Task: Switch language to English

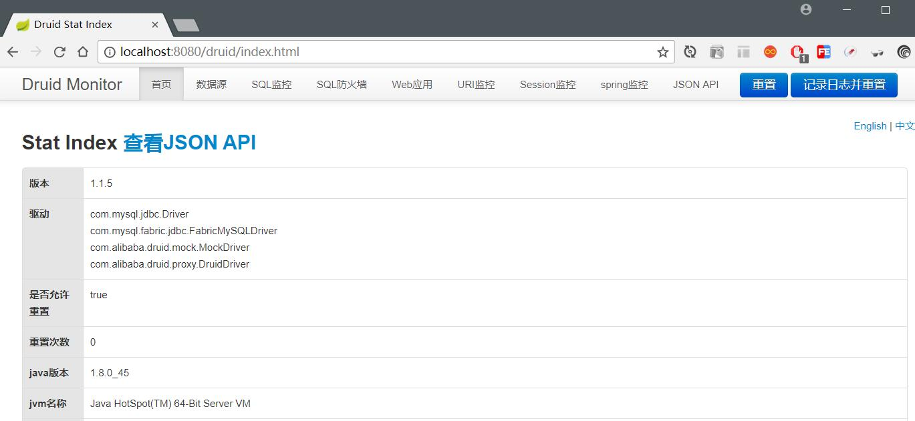Action: (870, 126)
